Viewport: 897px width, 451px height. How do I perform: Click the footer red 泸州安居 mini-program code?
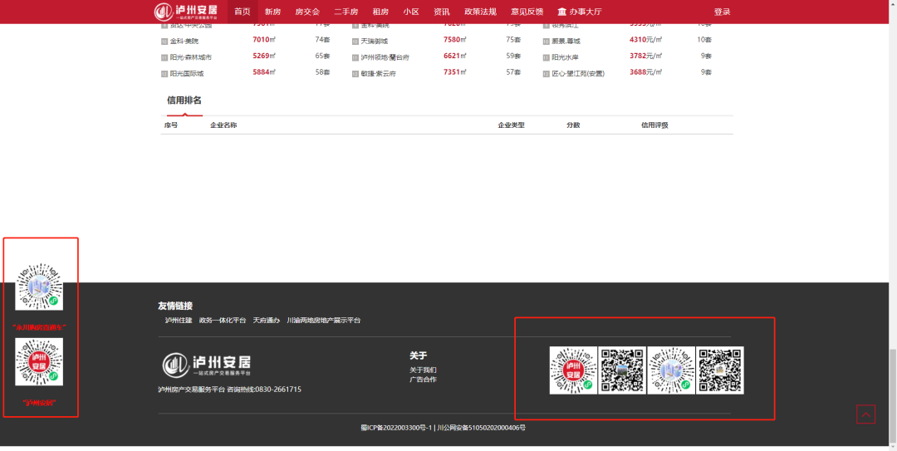click(573, 370)
